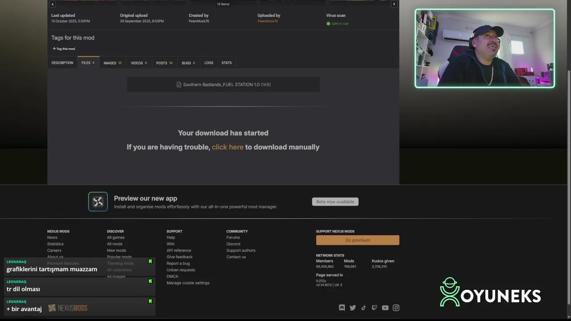Click the green Safe to use checkmark icon
Viewport: 571px width, 321px height.
coord(328,24)
